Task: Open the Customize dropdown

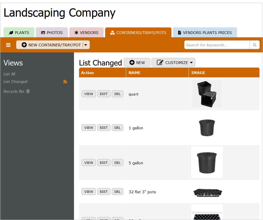Action: [x=173, y=62]
